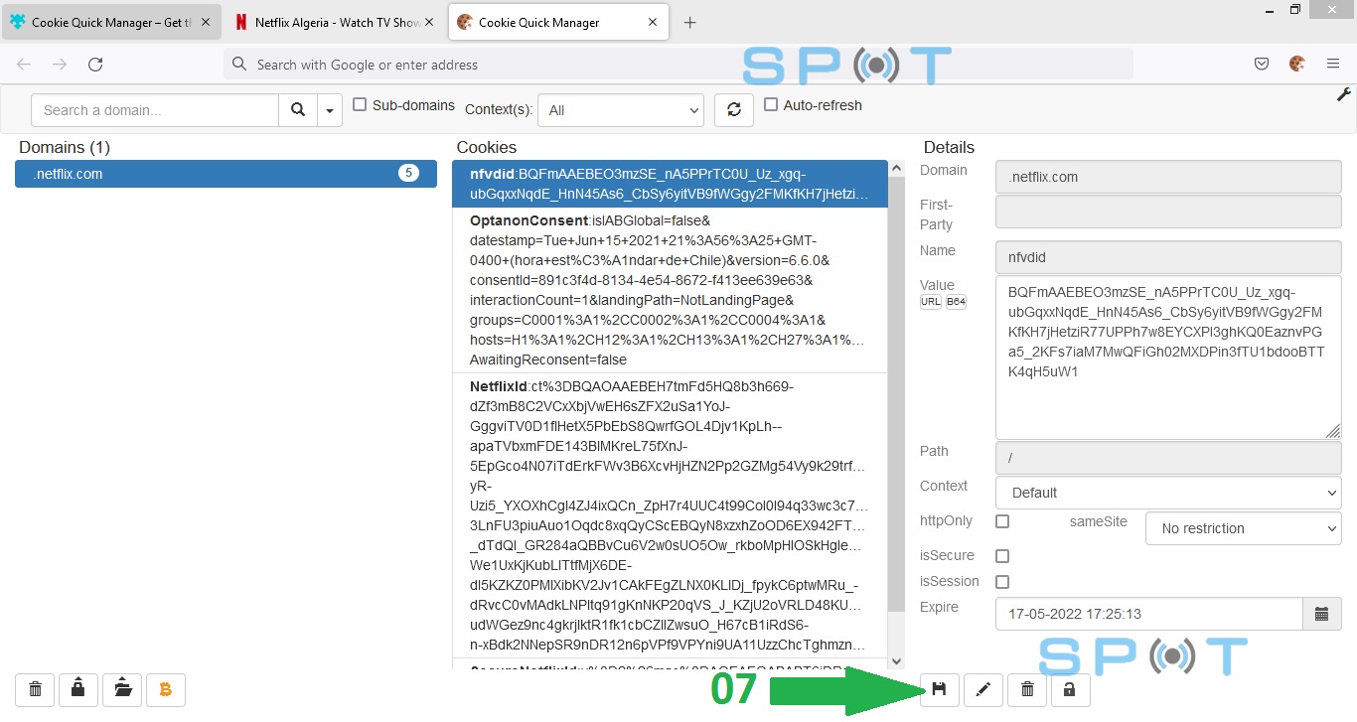Check the httpOnly checkbox
1357x722 pixels.
1002,521
